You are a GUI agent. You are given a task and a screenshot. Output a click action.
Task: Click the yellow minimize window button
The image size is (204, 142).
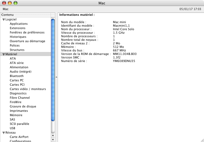click(10, 3)
